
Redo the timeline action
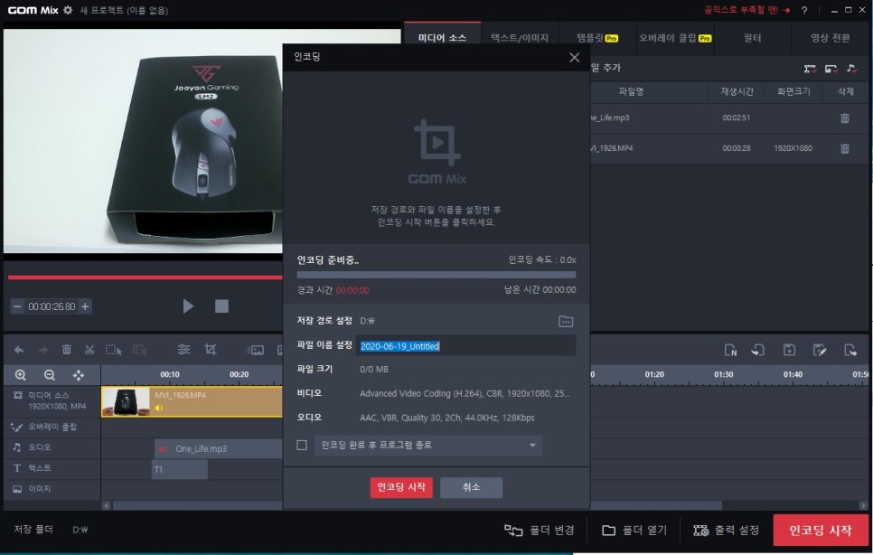tap(42, 350)
